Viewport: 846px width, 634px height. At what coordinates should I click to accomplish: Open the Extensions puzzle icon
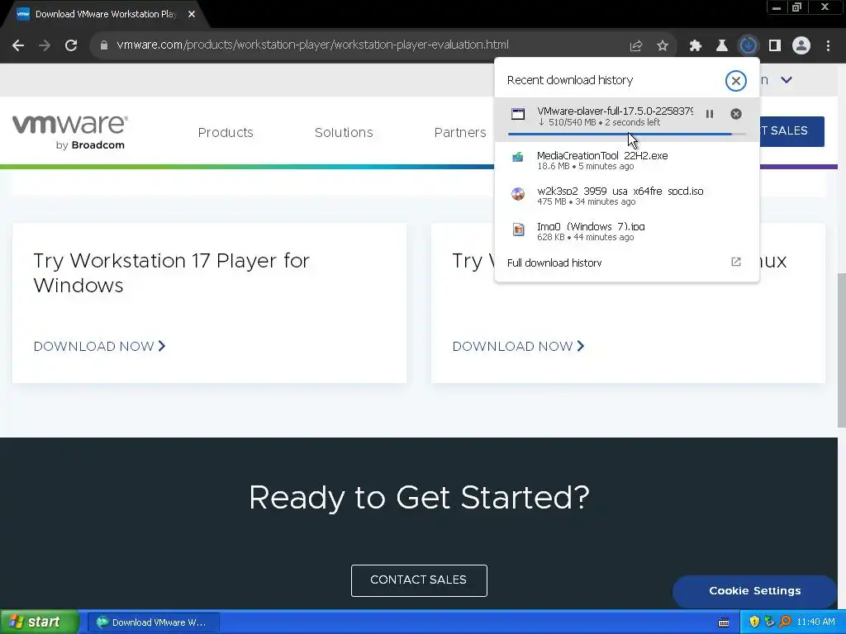[696, 46]
